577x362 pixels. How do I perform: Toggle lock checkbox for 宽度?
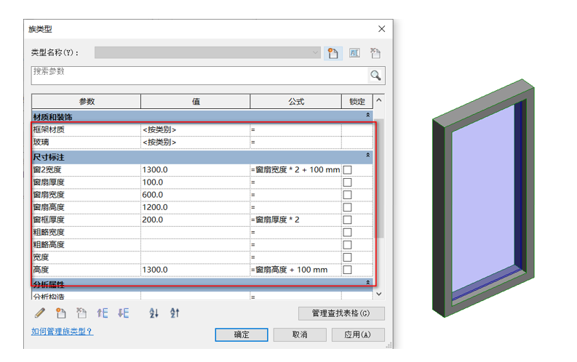(347, 257)
